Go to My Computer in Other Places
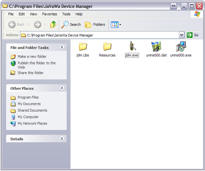The width and height of the screenshot is (205, 171). [28, 117]
